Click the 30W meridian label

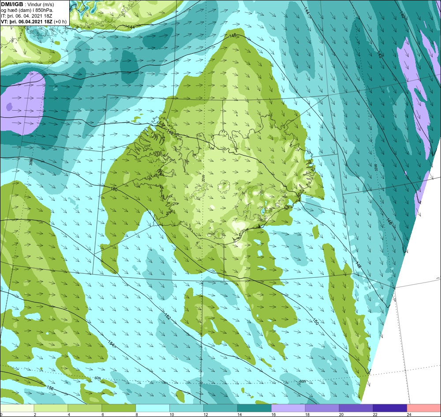click(31, 161)
